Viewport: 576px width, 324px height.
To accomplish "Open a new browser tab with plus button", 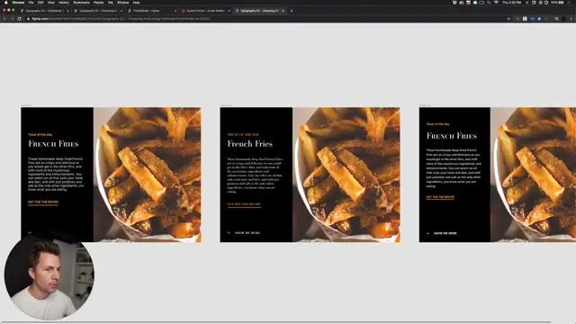I will pyautogui.click(x=292, y=11).
